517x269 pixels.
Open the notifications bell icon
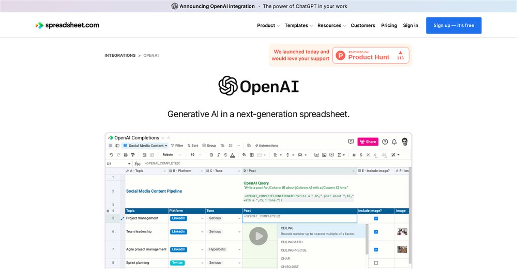394,141
